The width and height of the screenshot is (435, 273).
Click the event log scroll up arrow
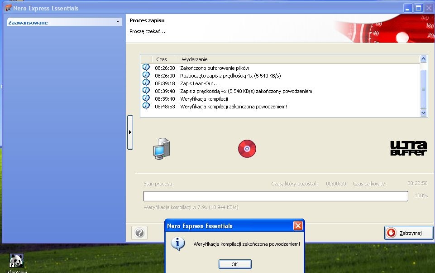click(423, 58)
